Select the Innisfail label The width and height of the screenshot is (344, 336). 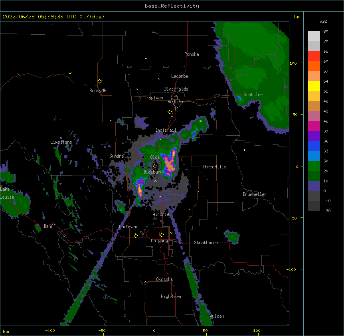tap(166, 130)
